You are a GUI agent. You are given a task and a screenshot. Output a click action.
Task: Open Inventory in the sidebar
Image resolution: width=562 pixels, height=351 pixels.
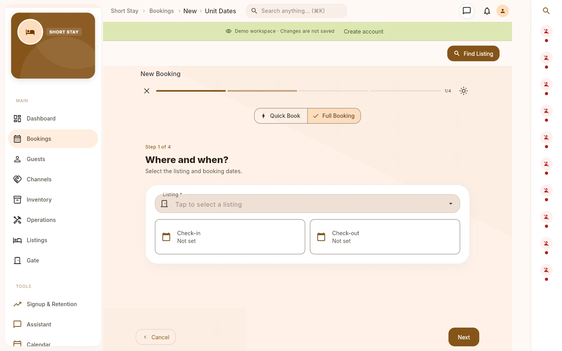[53, 200]
